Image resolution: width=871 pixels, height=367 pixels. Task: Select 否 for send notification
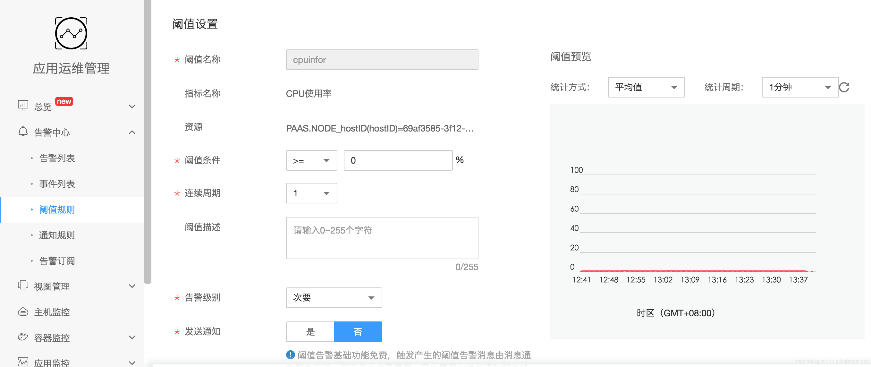(358, 332)
